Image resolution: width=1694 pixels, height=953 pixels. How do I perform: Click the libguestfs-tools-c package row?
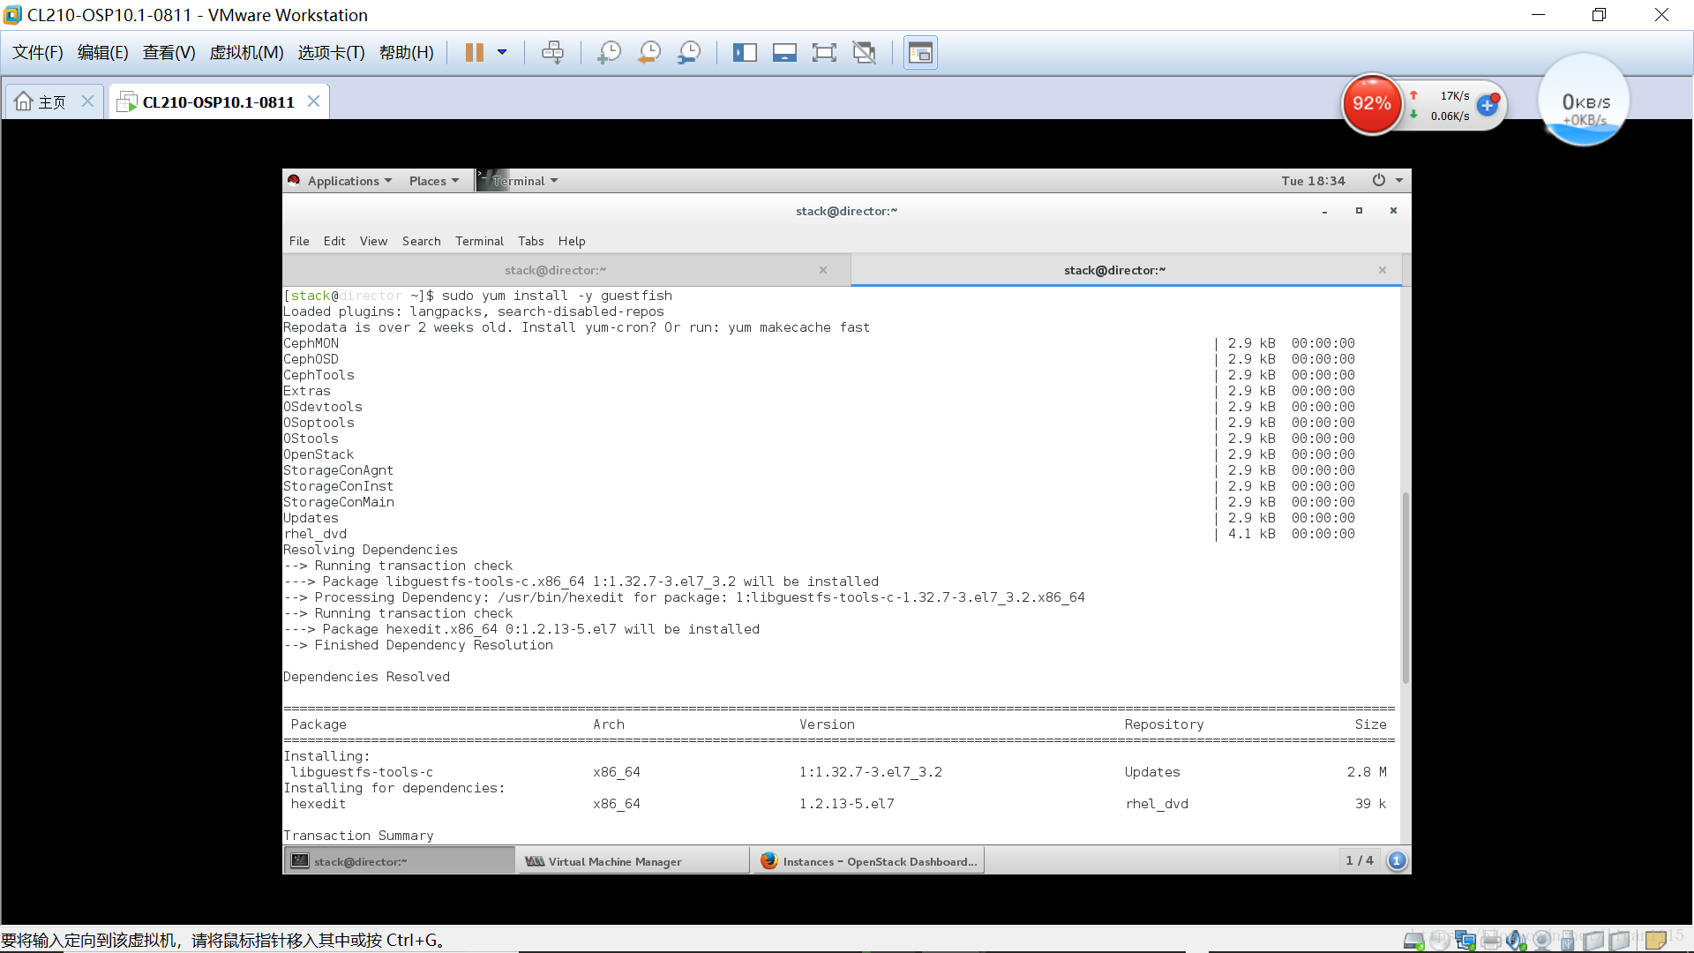pos(838,772)
